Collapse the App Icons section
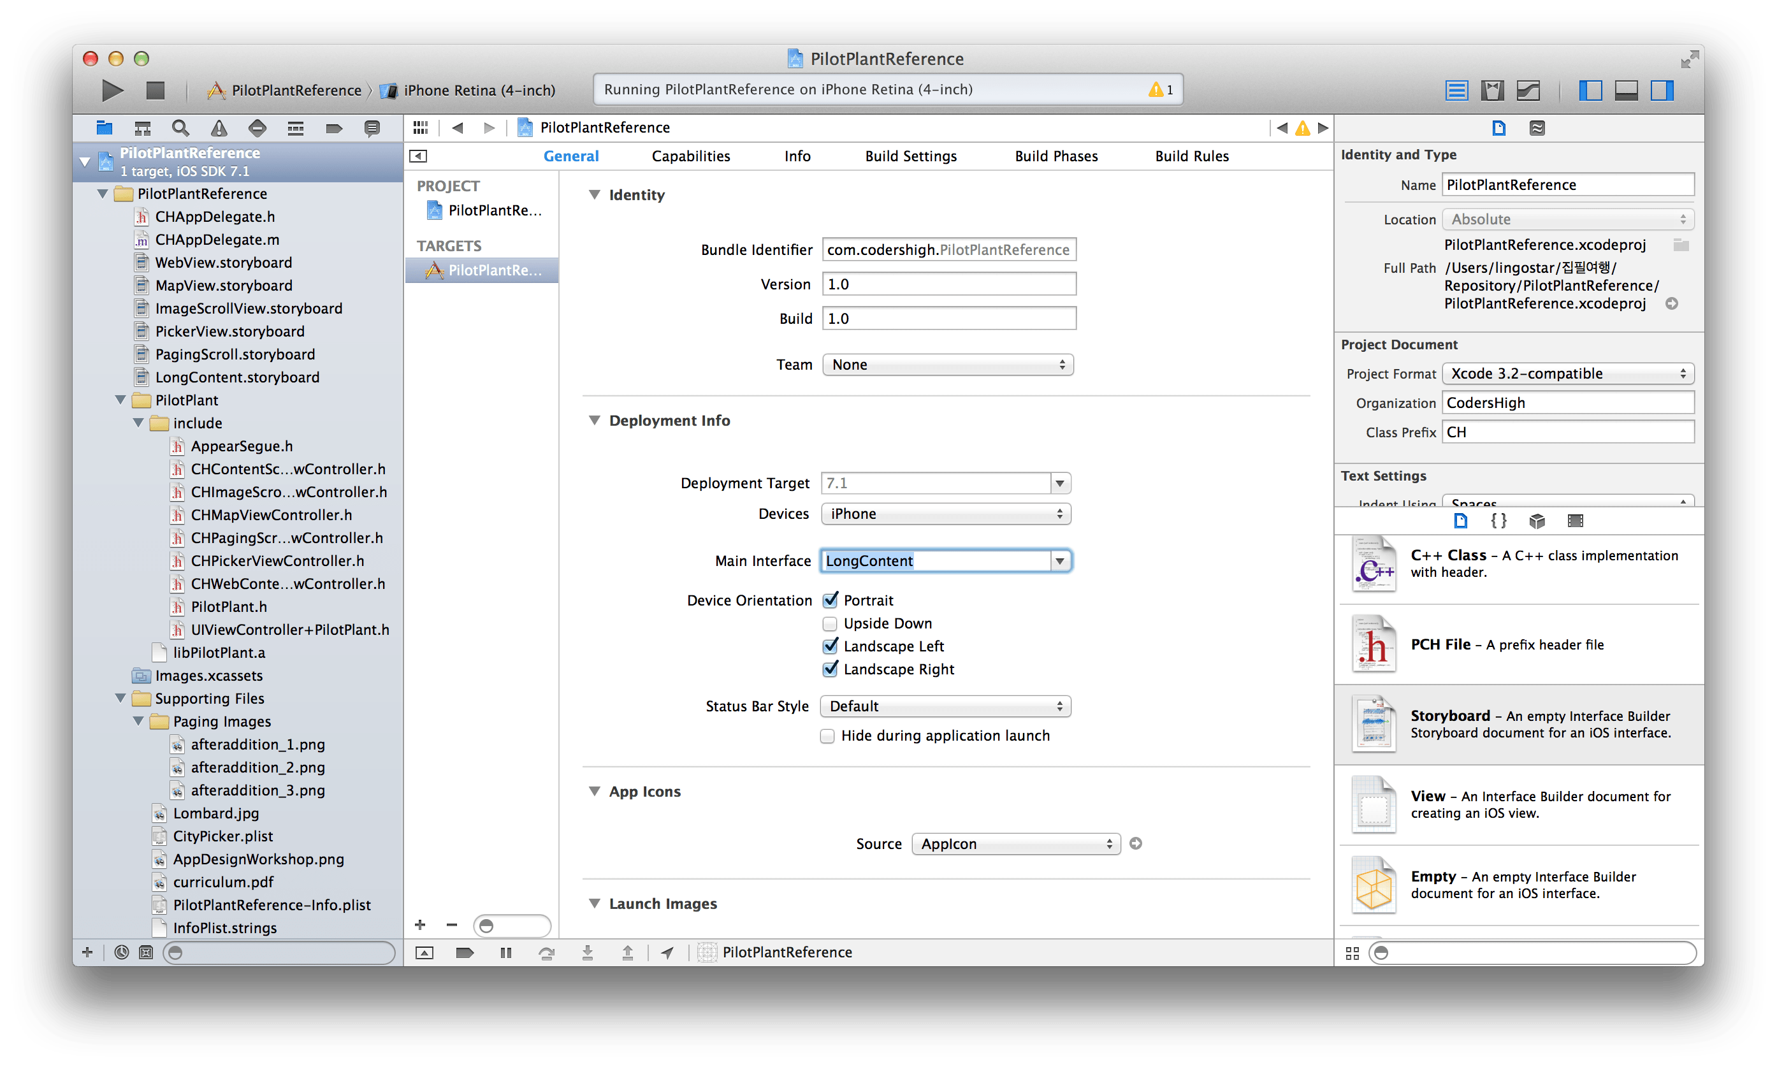 [595, 791]
